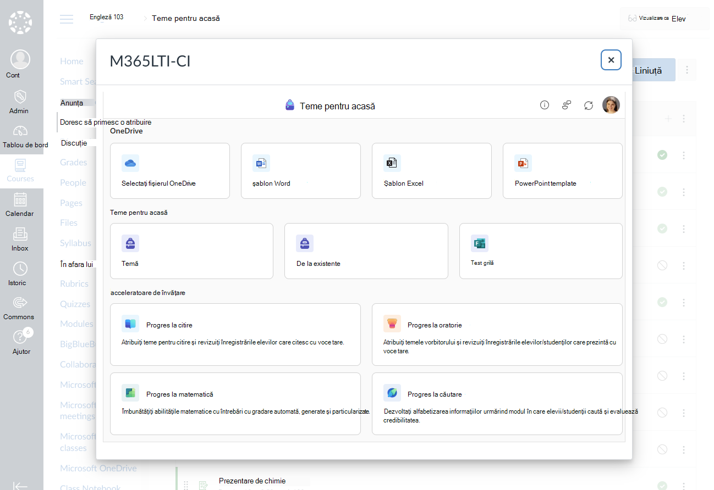714x490 pixels.
Task: Open Progres la oratorie card
Action: (x=497, y=335)
